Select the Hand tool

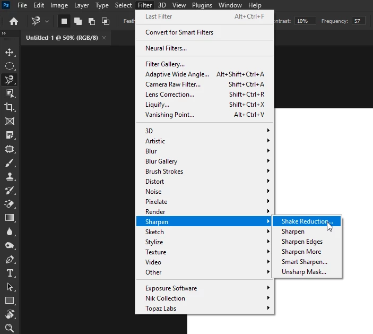tap(10, 314)
